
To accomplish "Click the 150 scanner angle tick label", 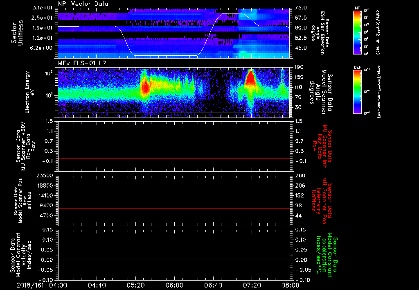I will click(299, 77).
